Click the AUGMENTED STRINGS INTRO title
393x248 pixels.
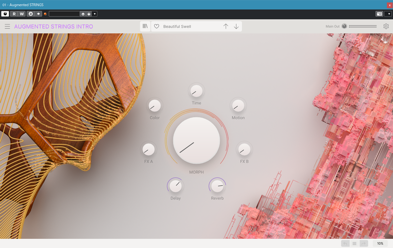point(54,26)
